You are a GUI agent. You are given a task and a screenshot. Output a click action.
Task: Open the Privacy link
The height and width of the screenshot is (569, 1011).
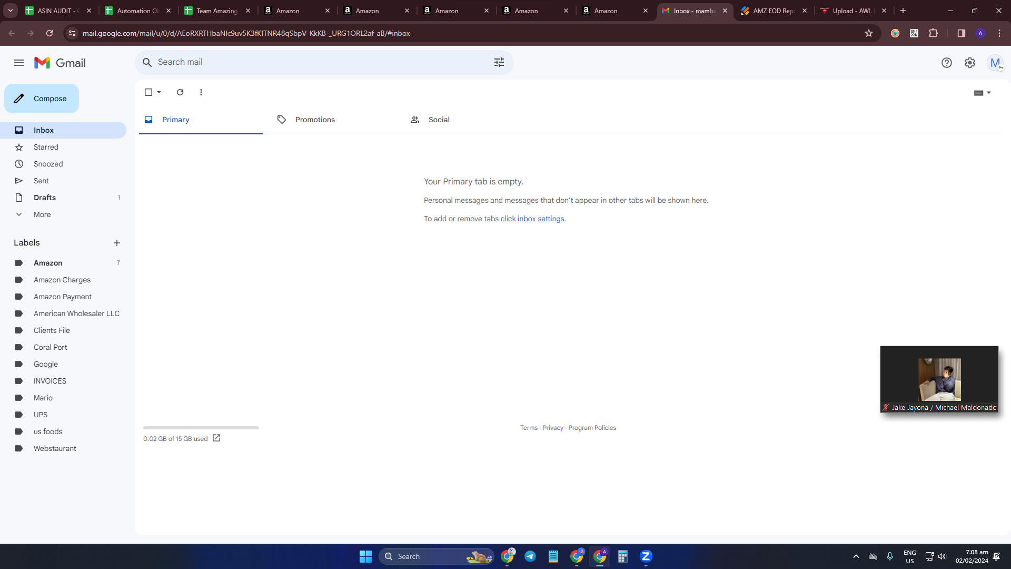pyautogui.click(x=553, y=428)
